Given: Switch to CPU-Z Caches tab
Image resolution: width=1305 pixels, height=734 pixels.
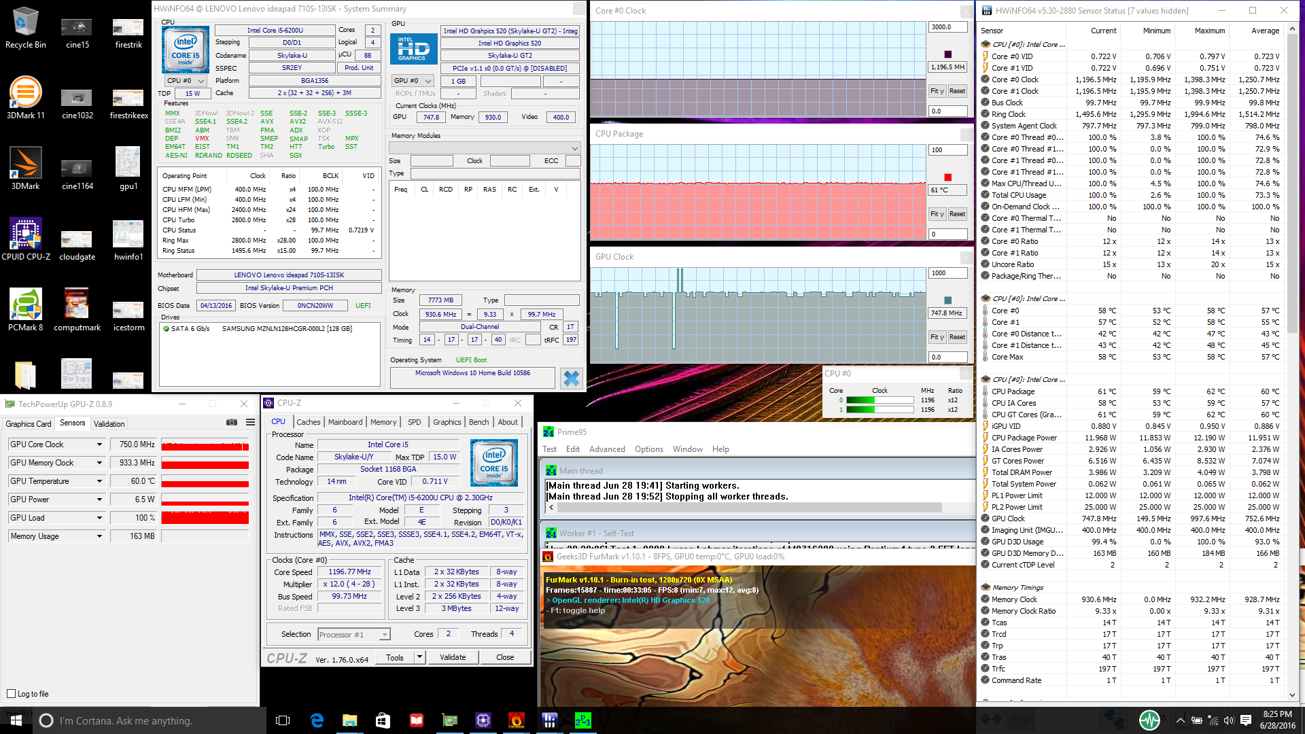Looking at the screenshot, I should coord(308,422).
